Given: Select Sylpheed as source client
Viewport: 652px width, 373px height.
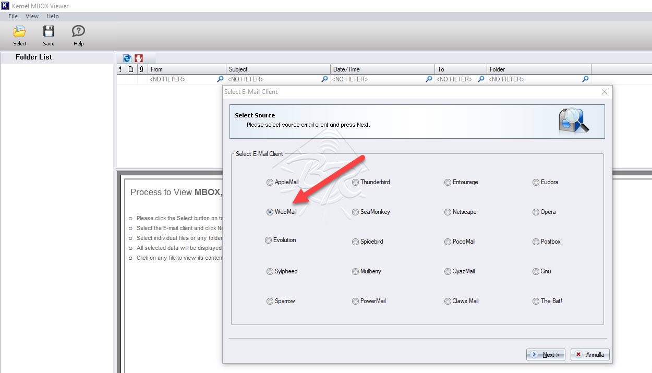Looking at the screenshot, I should (270, 271).
